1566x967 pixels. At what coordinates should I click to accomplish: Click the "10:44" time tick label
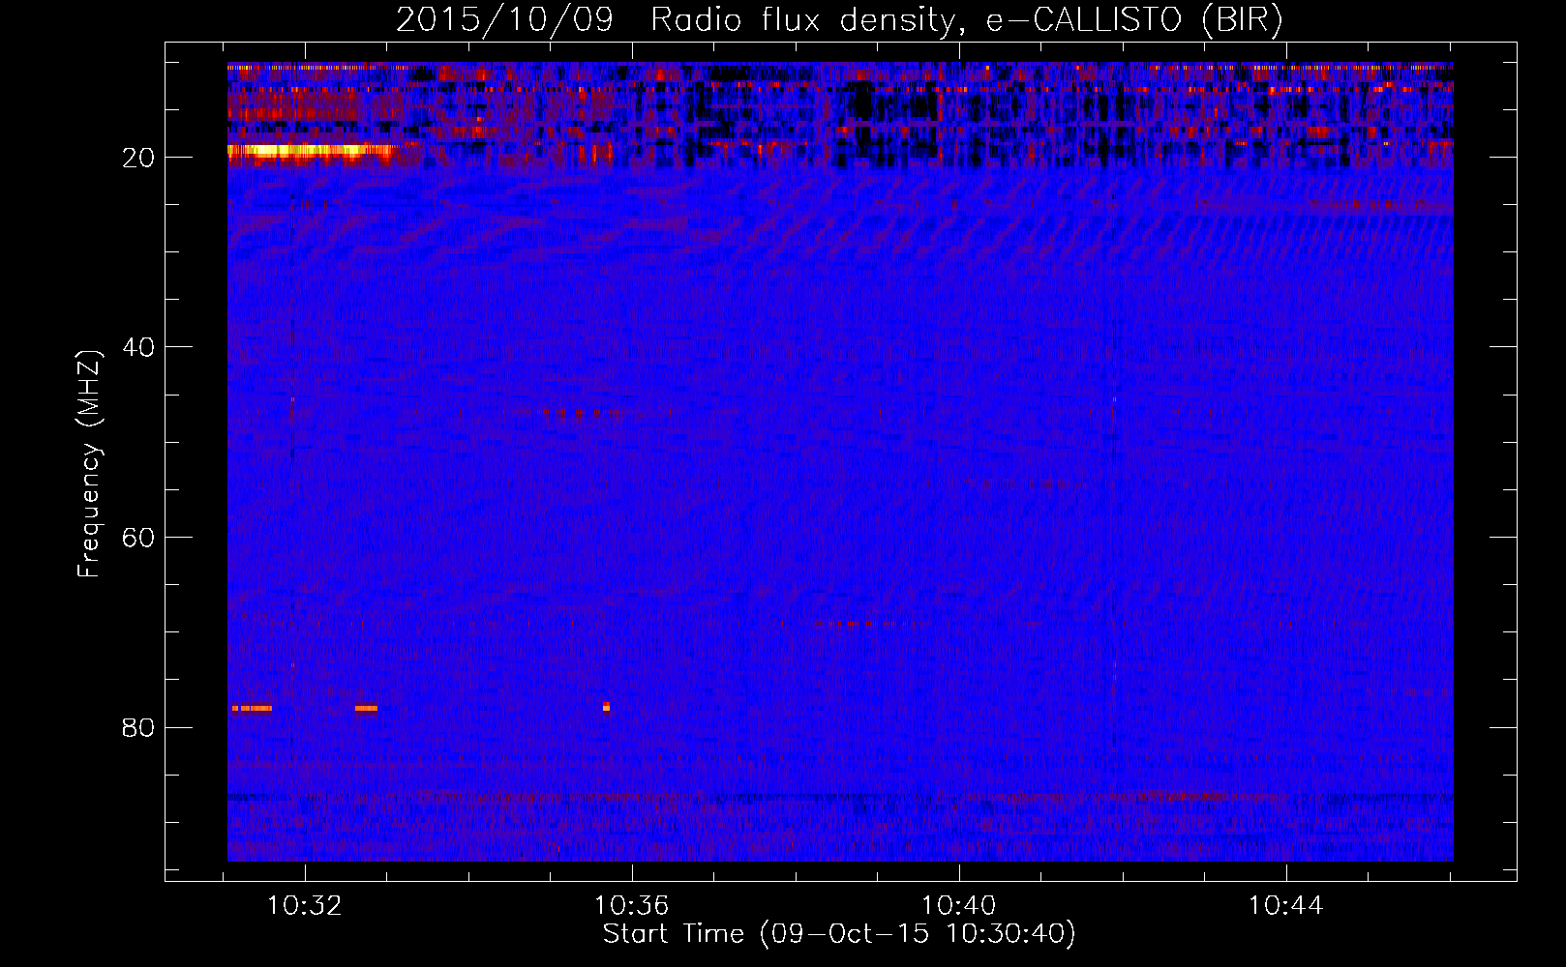(x=1285, y=906)
